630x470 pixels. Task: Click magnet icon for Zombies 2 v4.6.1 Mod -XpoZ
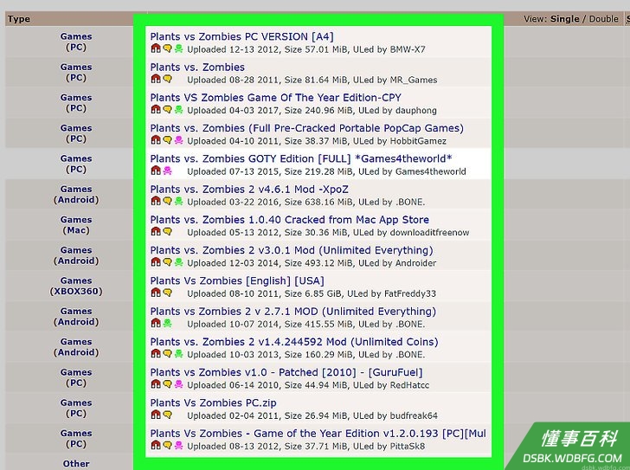pos(156,202)
